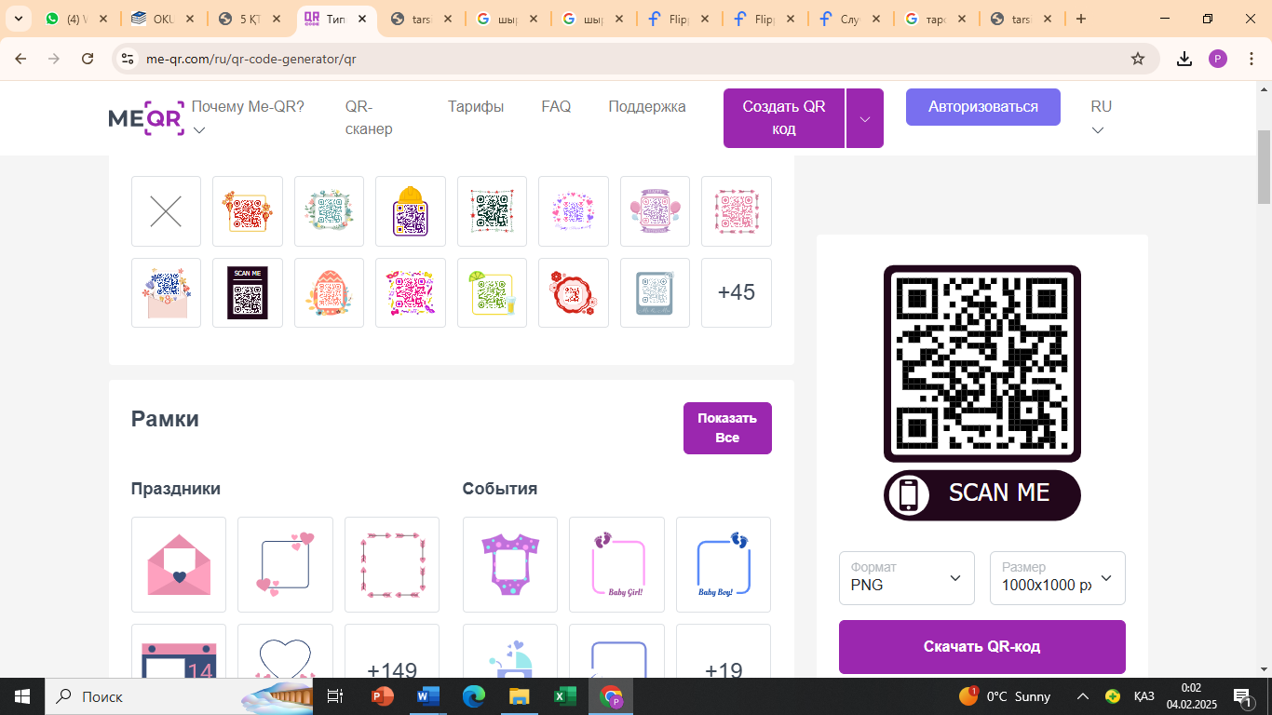
Task: Open the Поддержка menu item
Action: click(x=647, y=106)
